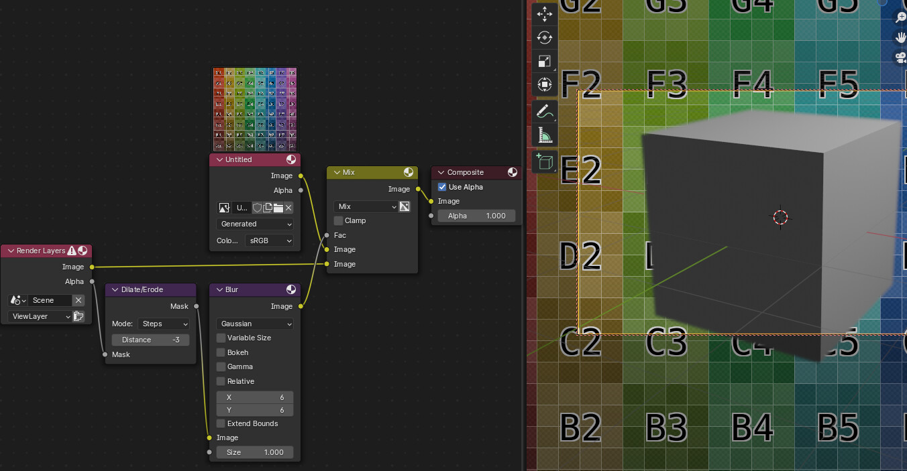Screen dimensions: 907x471
Task: Click new image copy icon in Untitled node
Action: click(x=267, y=208)
